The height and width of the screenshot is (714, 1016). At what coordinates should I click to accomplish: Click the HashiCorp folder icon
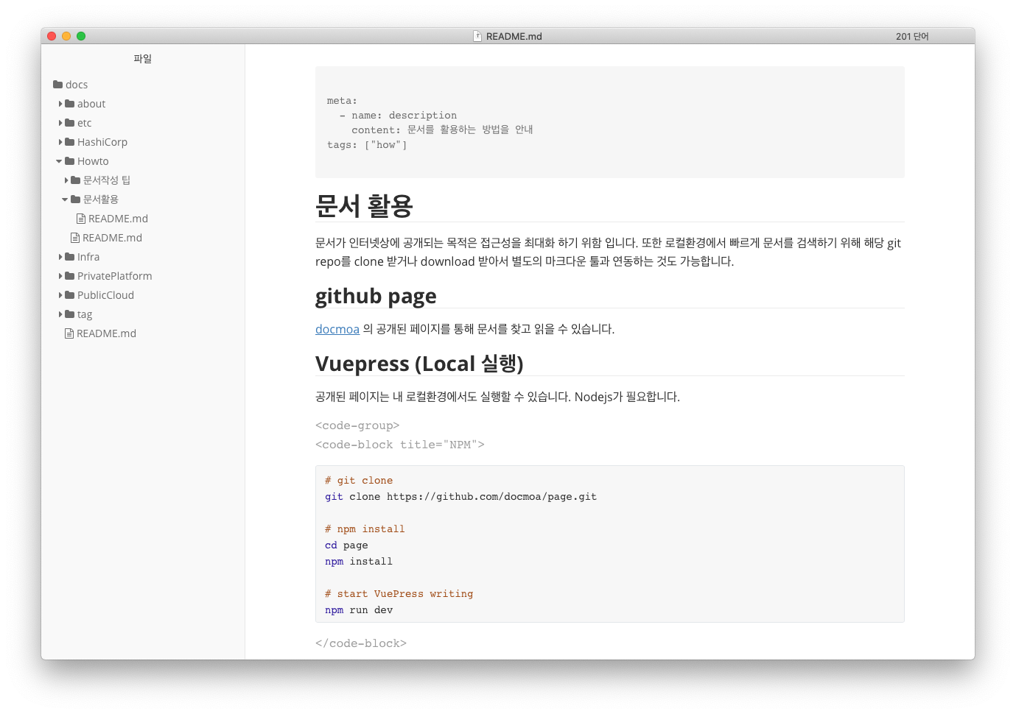coord(70,142)
